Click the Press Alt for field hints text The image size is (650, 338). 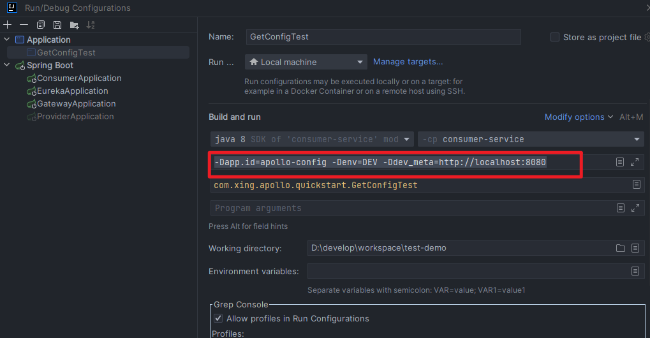(248, 226)
